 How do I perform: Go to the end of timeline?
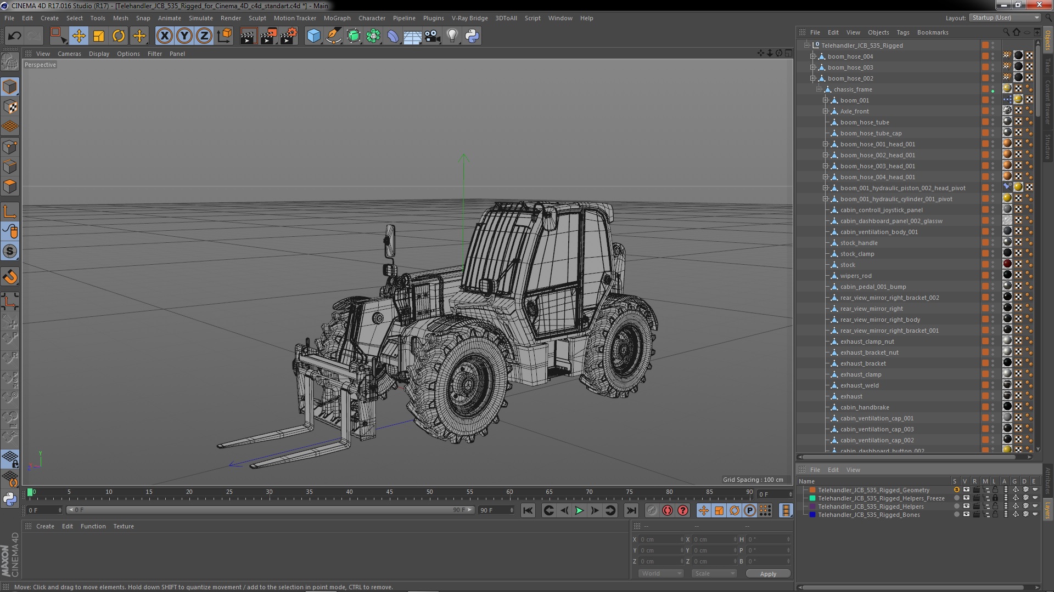tap(631, 510)
